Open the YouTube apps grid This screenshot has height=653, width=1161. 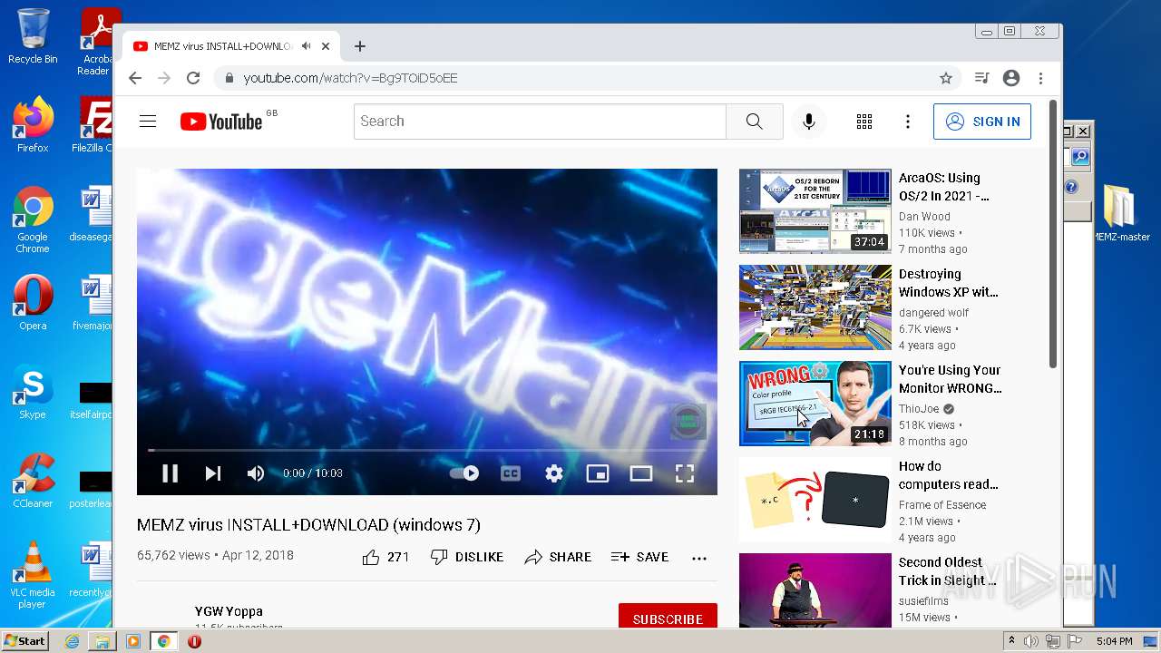(864, 122)
